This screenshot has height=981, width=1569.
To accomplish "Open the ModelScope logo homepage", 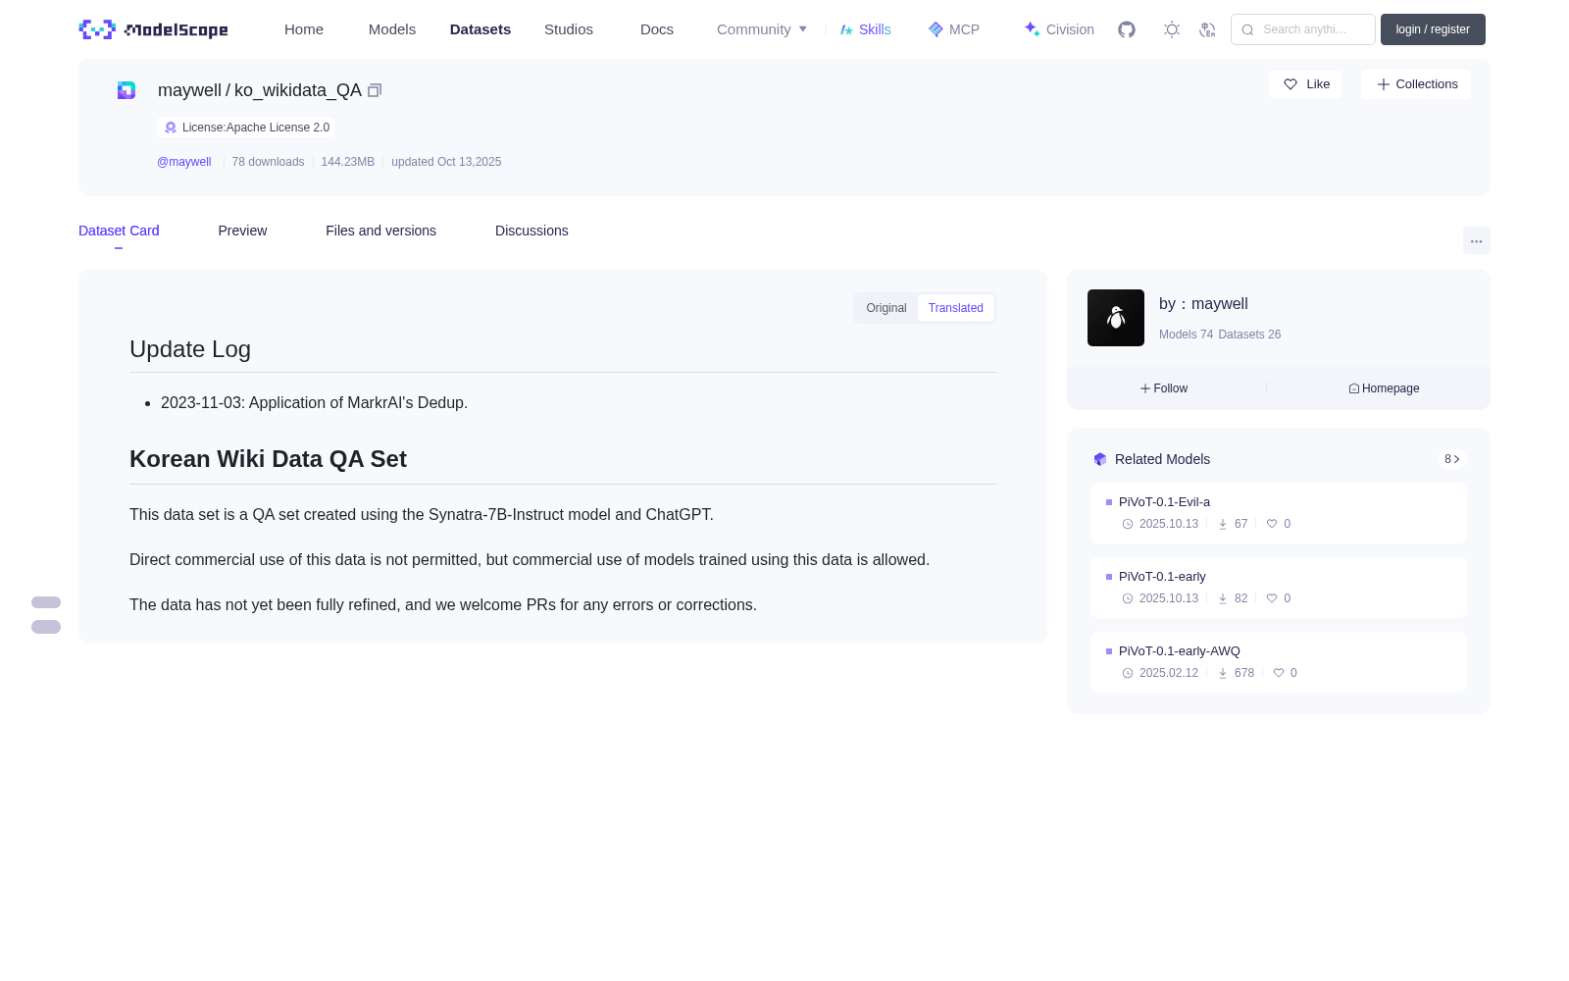I will point(153,29).
